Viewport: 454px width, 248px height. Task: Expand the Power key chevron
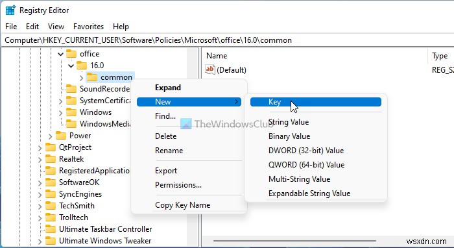(50, 136)
